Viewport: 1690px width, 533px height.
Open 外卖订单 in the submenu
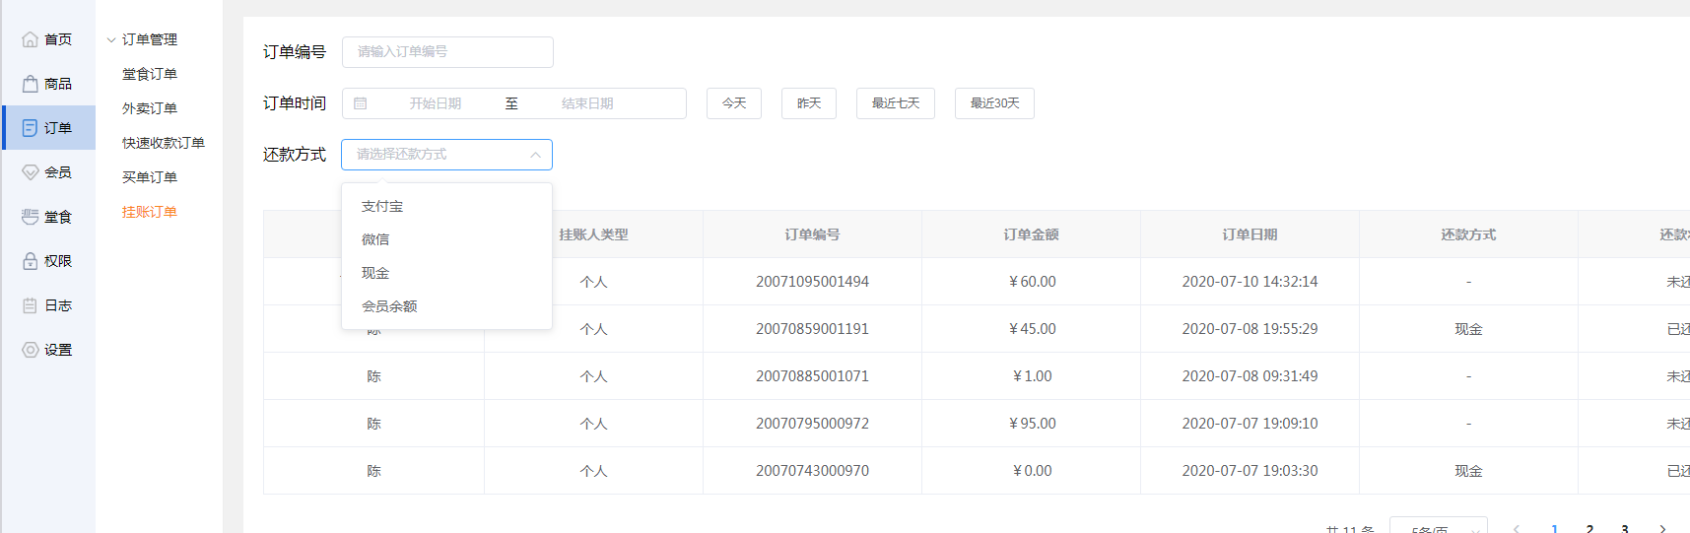[x=150, y=108]
